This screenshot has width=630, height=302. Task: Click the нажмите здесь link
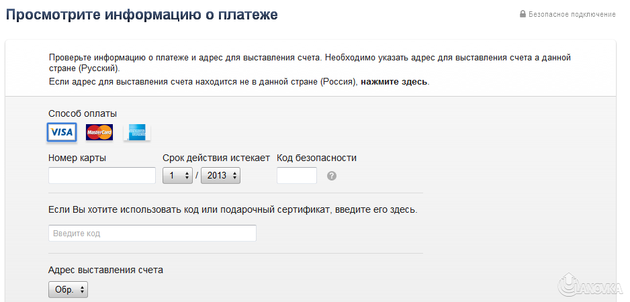[x=394, y=82]
